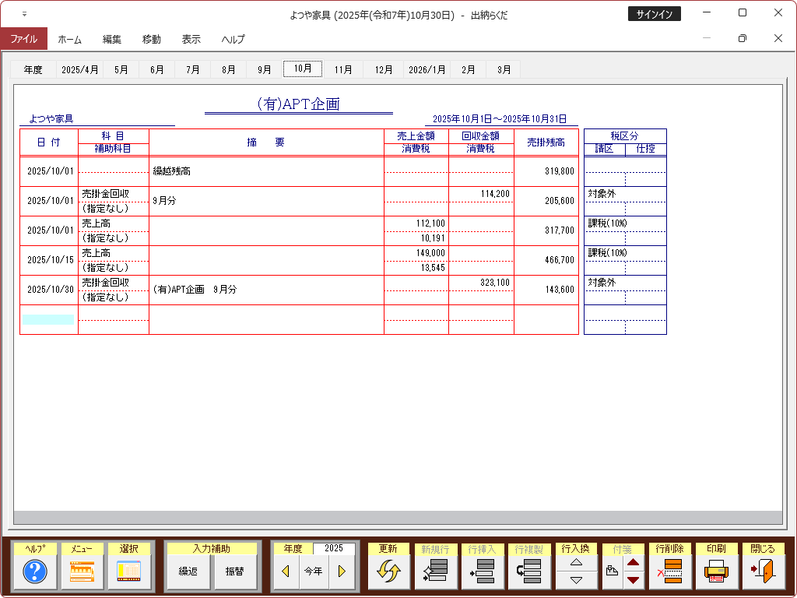Switch to the 11月 tab
This screenshot has width=797, height=598.
pyautogui.click(x=343, y=69)
